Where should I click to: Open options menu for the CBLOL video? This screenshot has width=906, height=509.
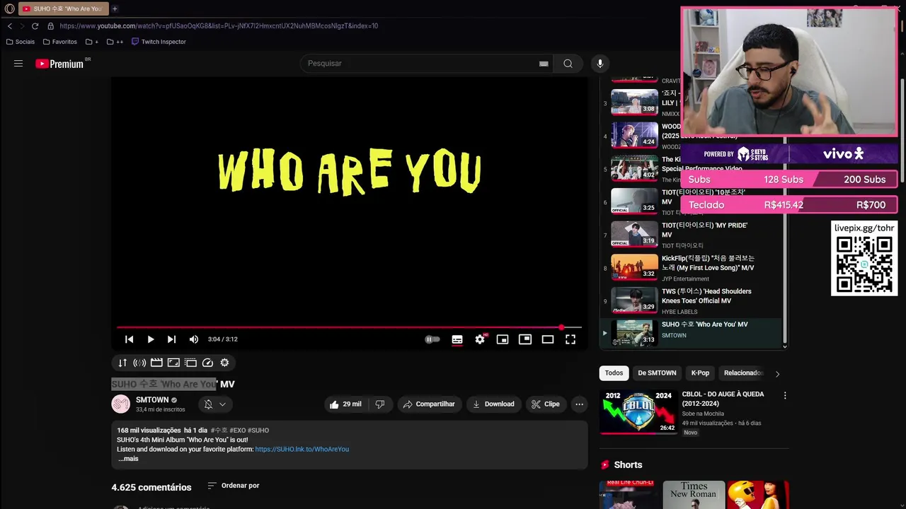point(784,396)
